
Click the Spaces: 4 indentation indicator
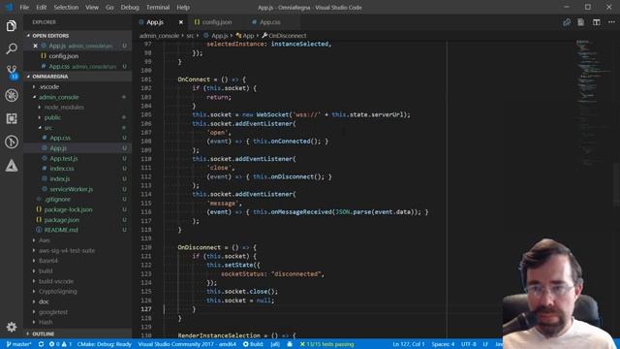443,344
